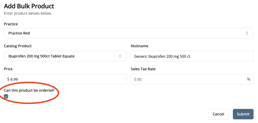Select the Sales Tax Rate input box

pyautogui.click(x=188, y=79)
